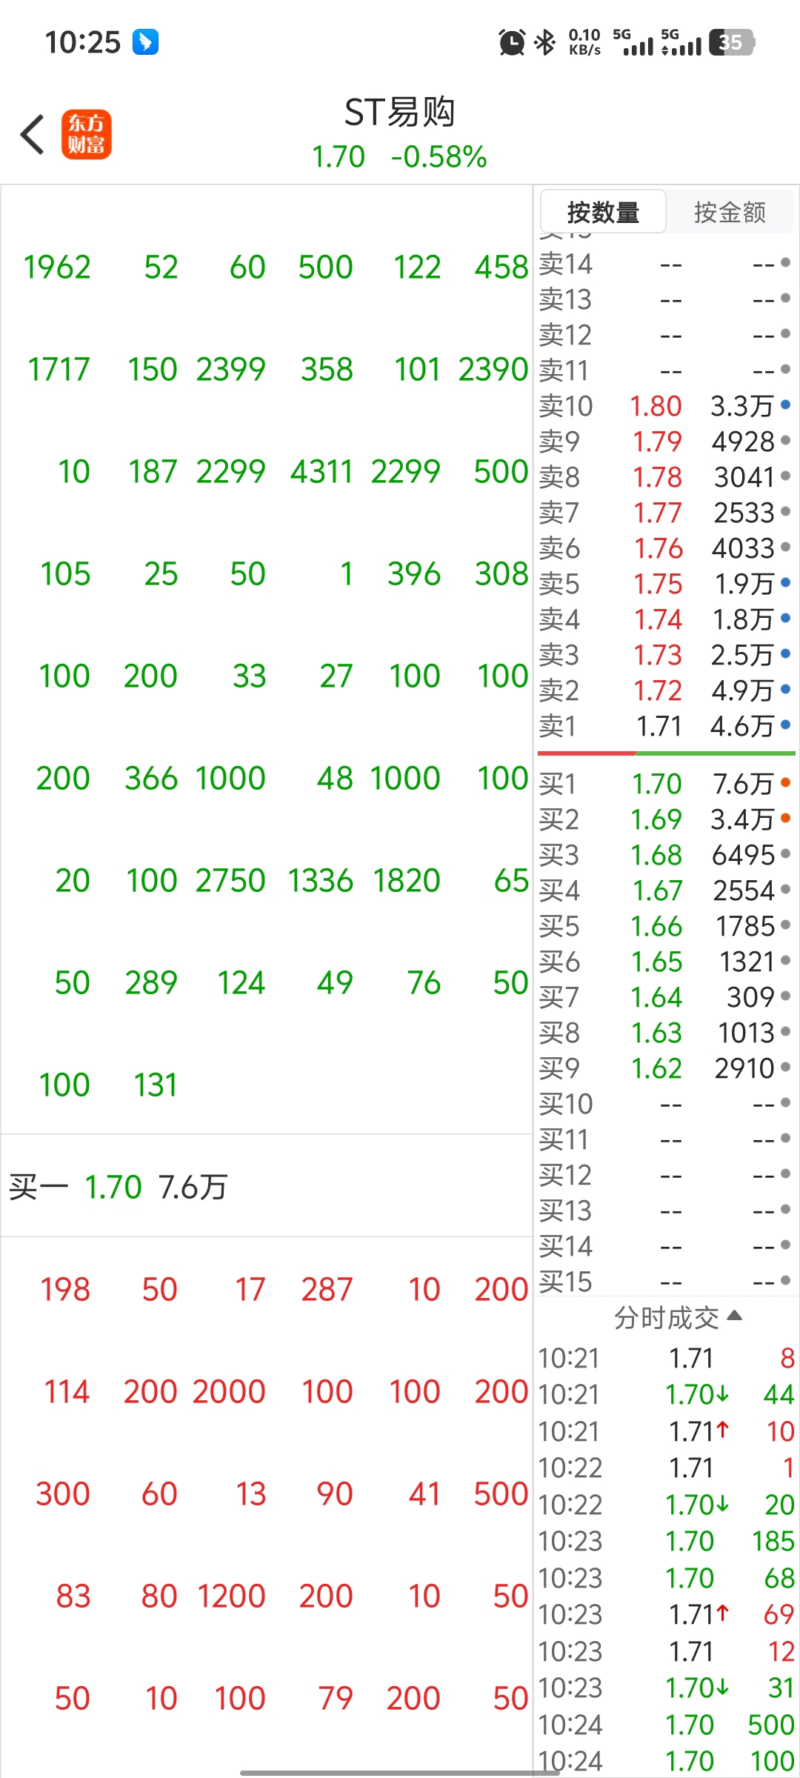Select the 卖10 price 1.80
The width and height of the screenshot is (800, 1778).
[656, 406]
